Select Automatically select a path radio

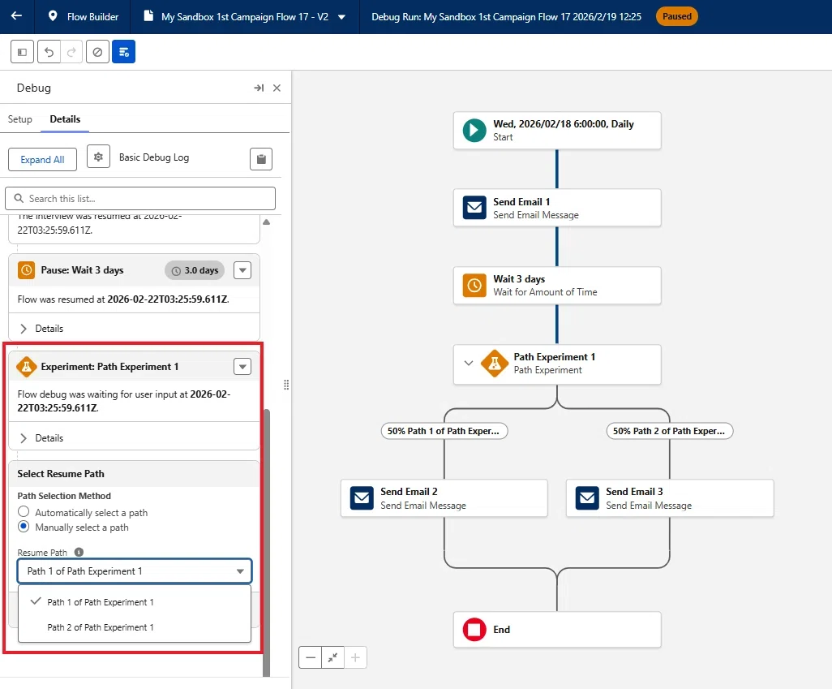24,512
